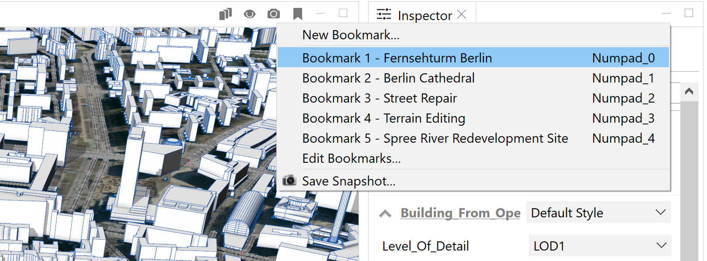Click the Inspector sliders icon
This screenshot has height=261, width=707.
[384, 14]
